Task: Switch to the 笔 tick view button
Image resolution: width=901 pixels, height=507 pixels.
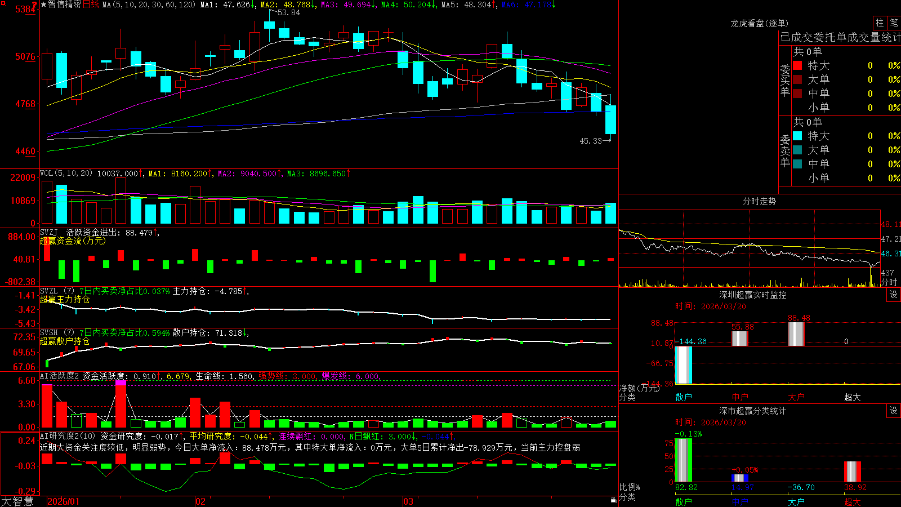Action: click(894, 23)
